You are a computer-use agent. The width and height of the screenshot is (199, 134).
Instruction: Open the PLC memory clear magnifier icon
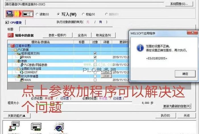[x=59, y=127]
